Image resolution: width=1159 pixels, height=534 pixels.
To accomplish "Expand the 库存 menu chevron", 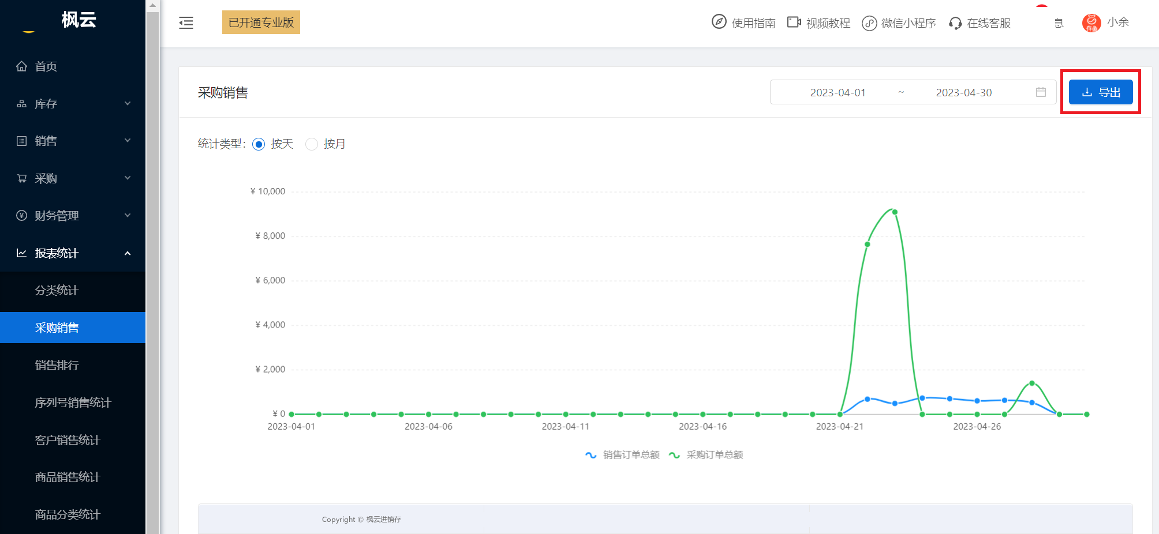I will tap(128, 104).
